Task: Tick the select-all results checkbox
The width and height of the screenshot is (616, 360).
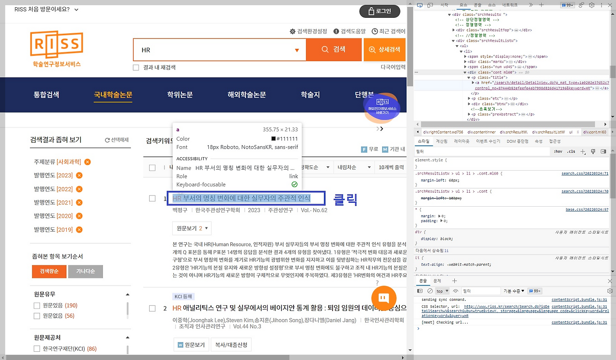Action: 152,168
